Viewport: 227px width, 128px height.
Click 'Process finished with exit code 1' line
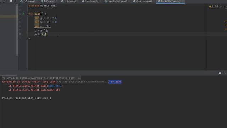coord(27,98)
